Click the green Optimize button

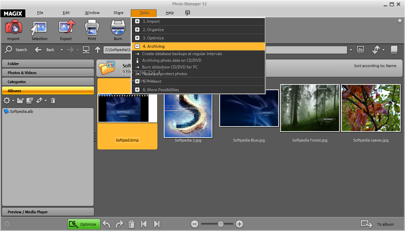click(84, 224)
